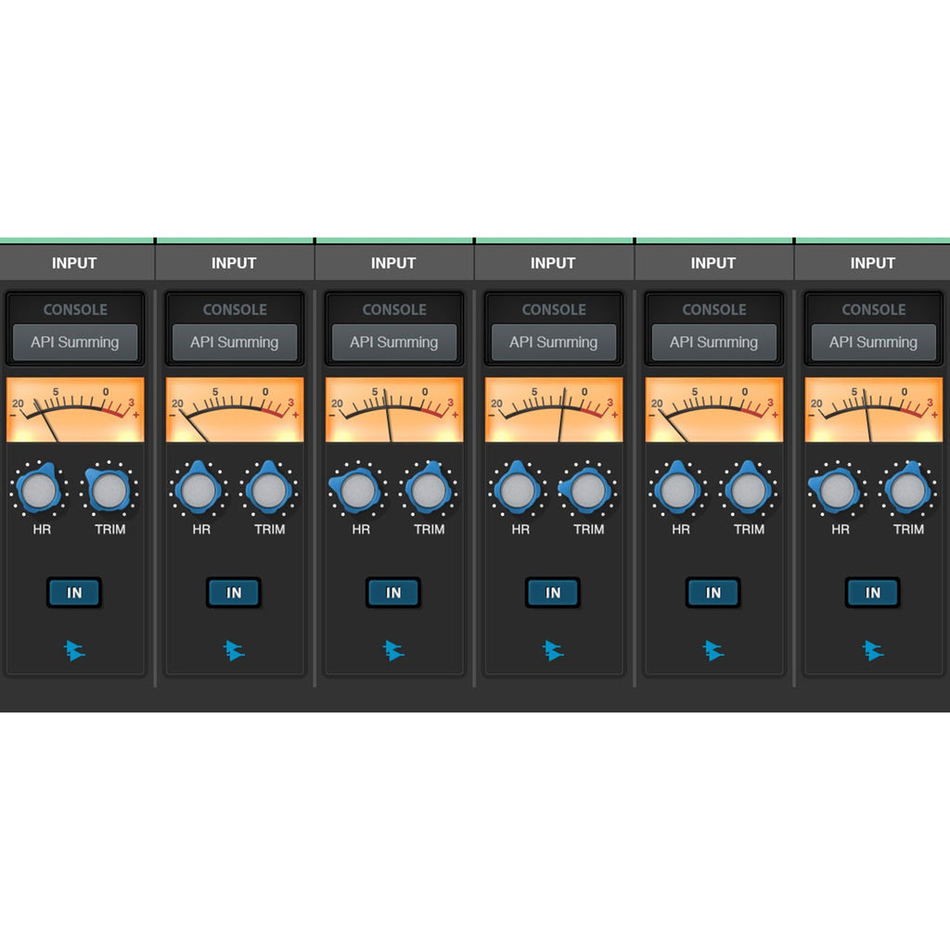Image resolution: width=950 pixels, height=950 pixels.
Task: Toggle the IN button on the sixth channel strip
Action: (x=873, y=593)
